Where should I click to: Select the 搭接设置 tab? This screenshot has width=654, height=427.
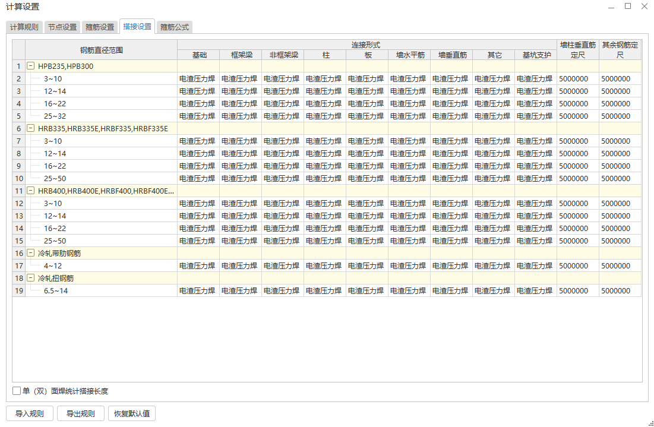click(137, 26)
